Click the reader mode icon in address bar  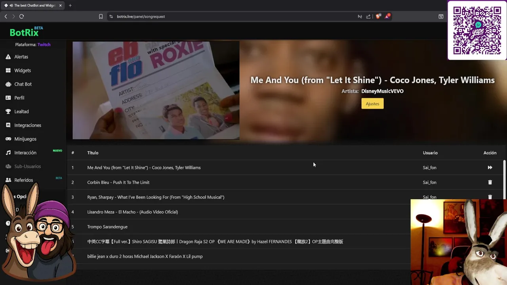pyautogui.click(x=360, y=17)
